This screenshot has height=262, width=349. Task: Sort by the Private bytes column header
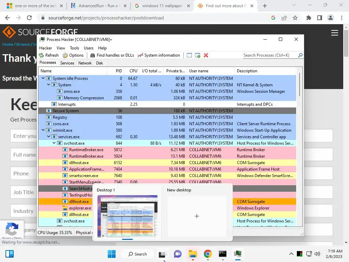(x=175, y=71)
